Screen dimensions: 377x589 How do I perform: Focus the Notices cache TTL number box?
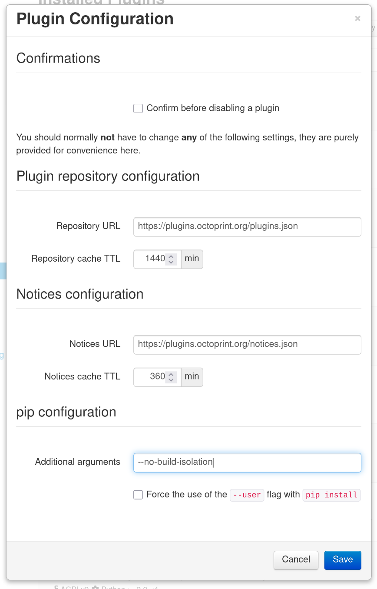tap(150, 377)
